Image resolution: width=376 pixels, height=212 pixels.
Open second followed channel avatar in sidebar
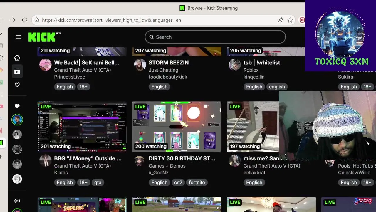coord(17,135)
